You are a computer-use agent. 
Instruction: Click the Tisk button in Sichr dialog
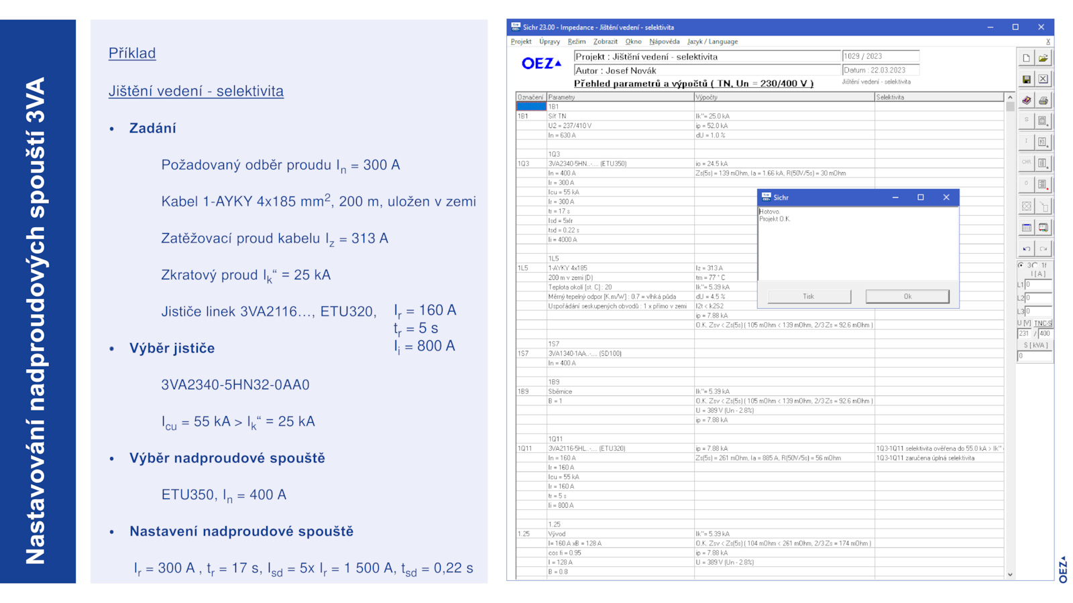809,296
